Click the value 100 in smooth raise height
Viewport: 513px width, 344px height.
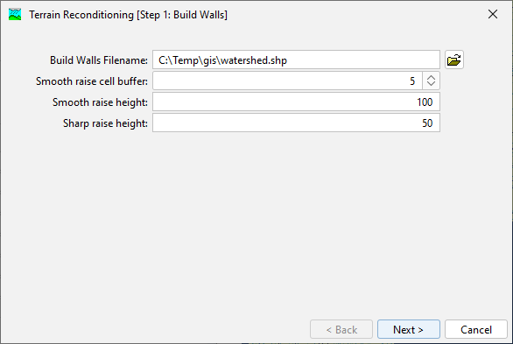pyautogui.click(x=425, y=102)
